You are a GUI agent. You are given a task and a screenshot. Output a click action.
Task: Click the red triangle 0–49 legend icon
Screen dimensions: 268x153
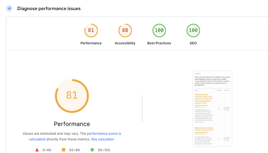(37, 150)
